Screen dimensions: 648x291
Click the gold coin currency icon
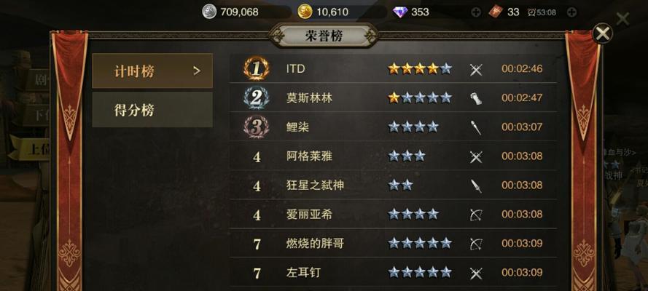click(305, 12)
